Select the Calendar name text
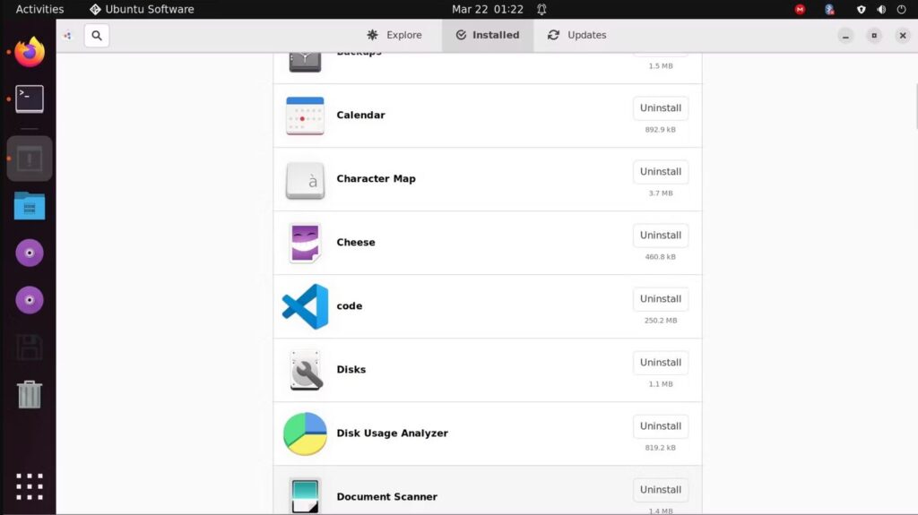This screenshot has height=515, width=918. coord(360,116)
